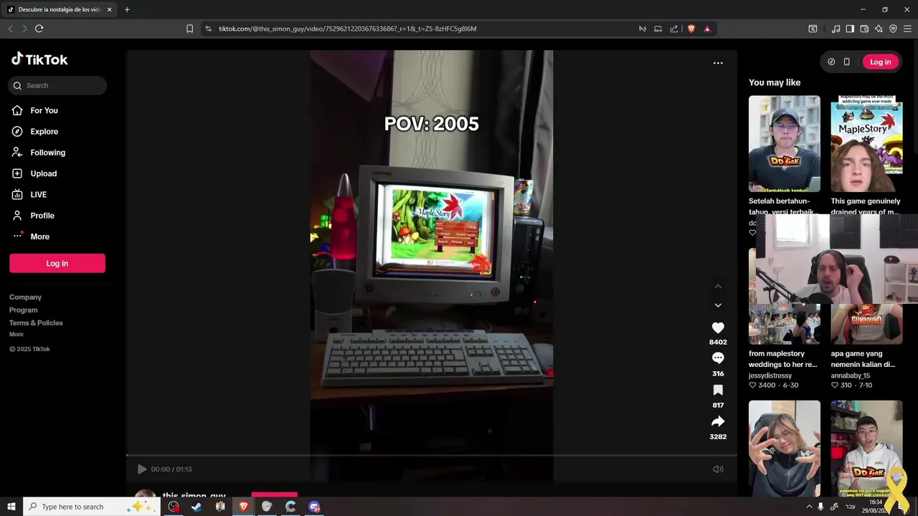Go to the next video arrow

[x=718, y=305]
